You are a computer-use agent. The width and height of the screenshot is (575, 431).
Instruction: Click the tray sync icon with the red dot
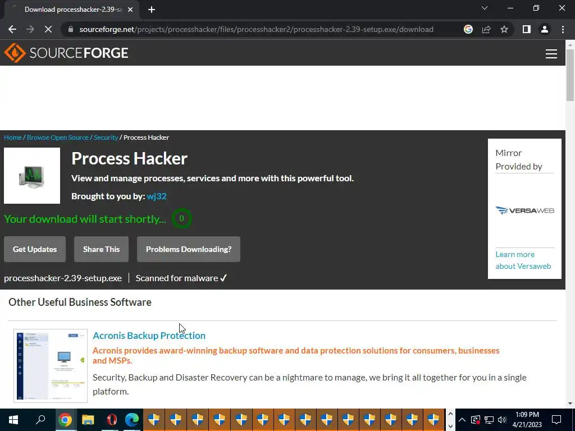pyautogui.click(x=475, y=420)
